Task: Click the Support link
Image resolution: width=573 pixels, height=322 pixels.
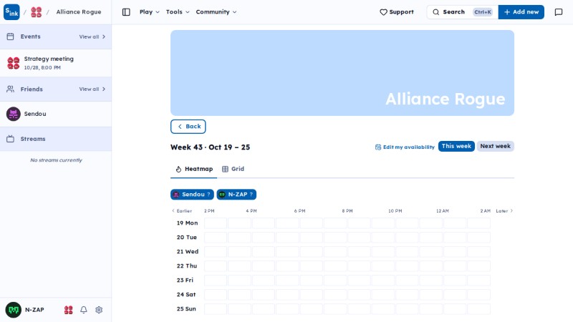Action: point(397,12)
